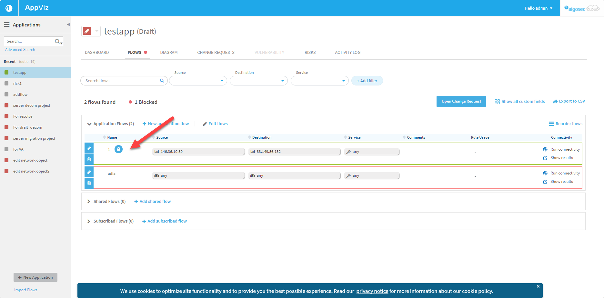Collapse the Applications sidebar with the arrow
This screenshot has width=604, height=298.
(x=68, y=25)
